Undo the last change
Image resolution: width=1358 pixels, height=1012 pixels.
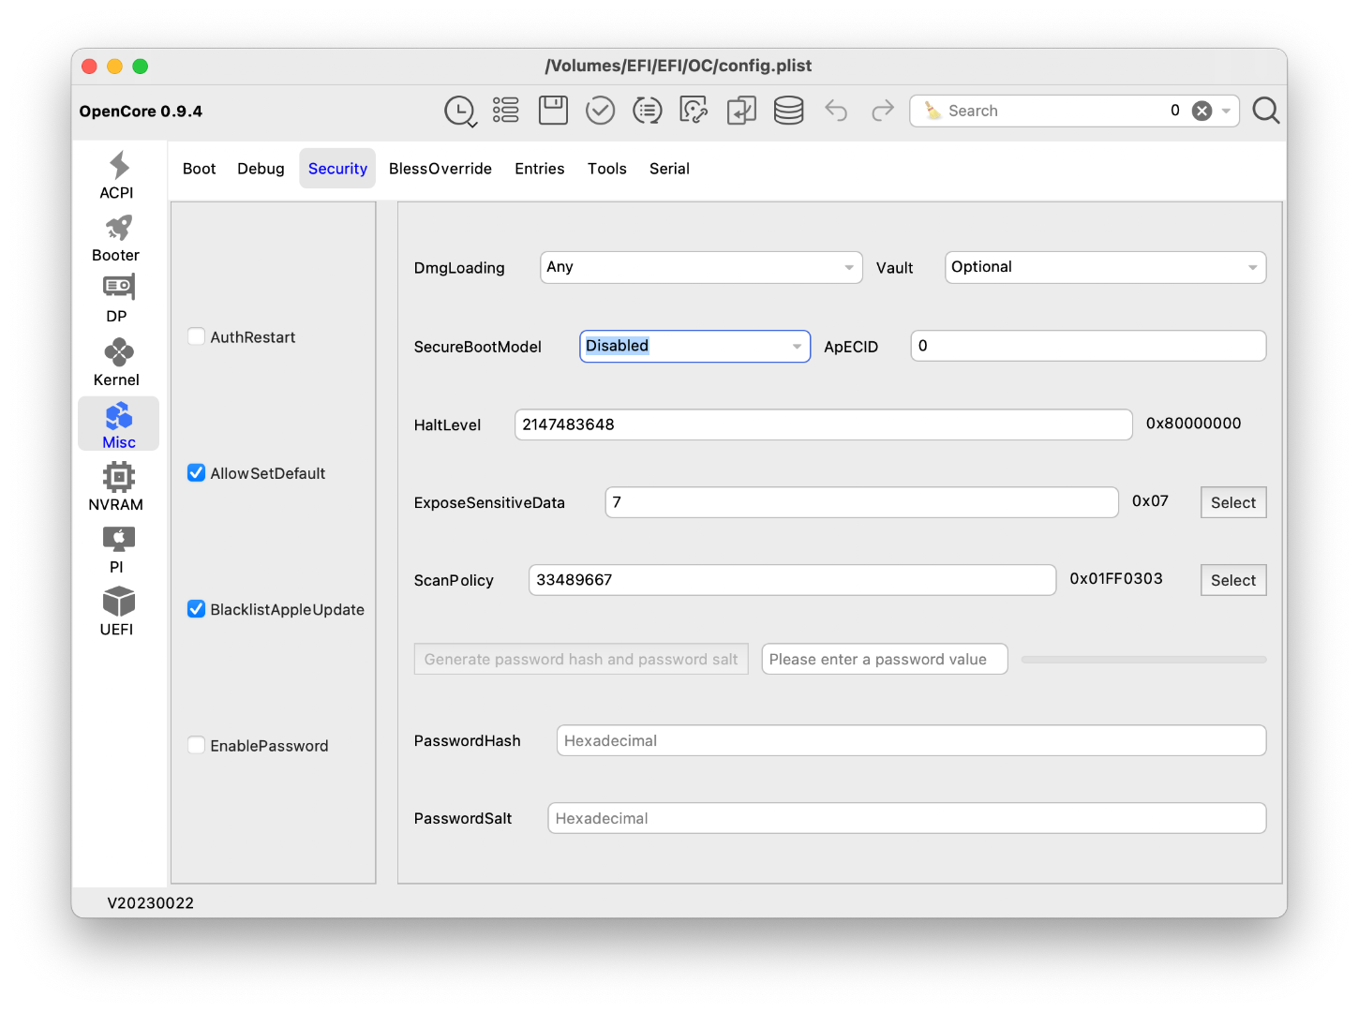836,111
